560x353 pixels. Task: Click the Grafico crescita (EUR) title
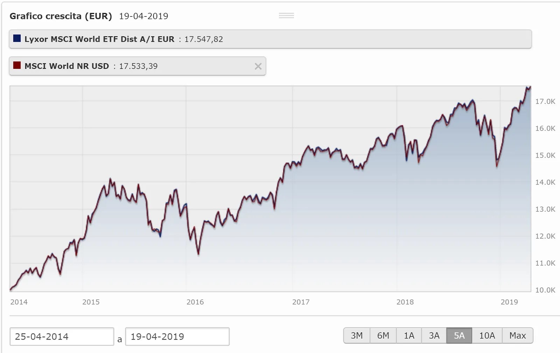pyautogui.click(x=61, y=16)
